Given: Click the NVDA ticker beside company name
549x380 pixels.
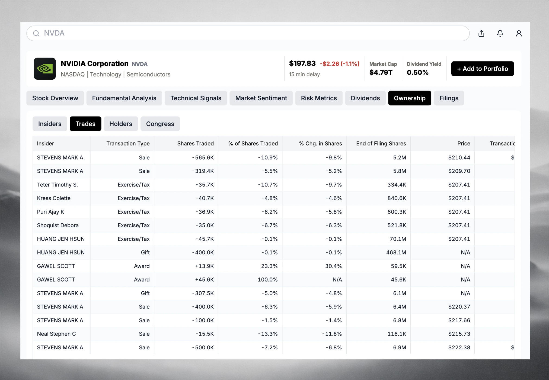Looking at the screenshot, I should pos(140,64).
